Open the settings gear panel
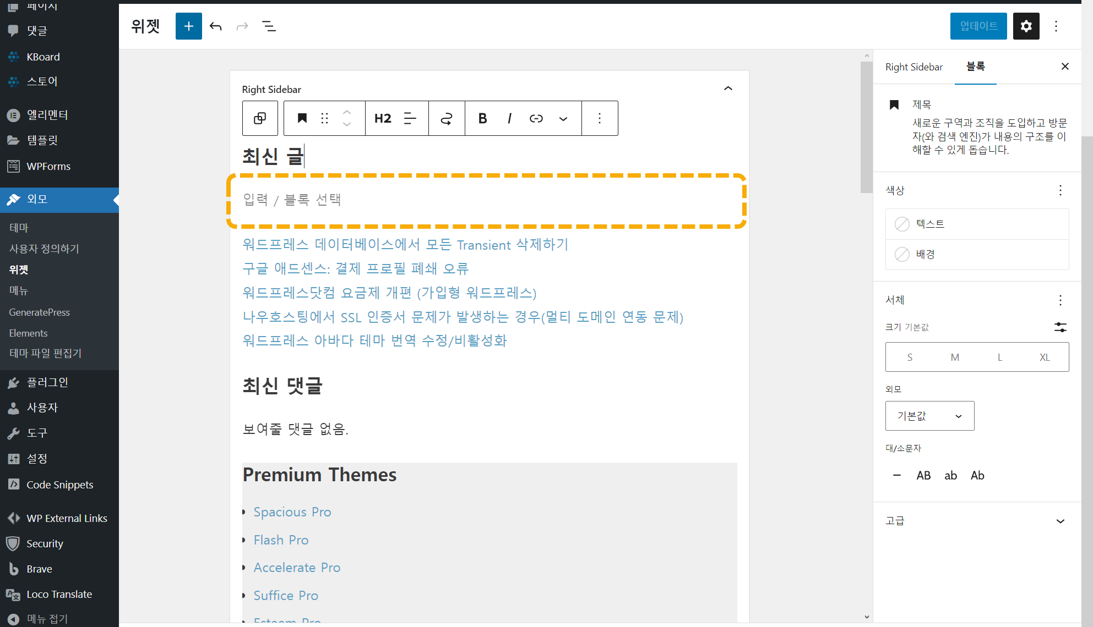 [x=1026, y=26]
